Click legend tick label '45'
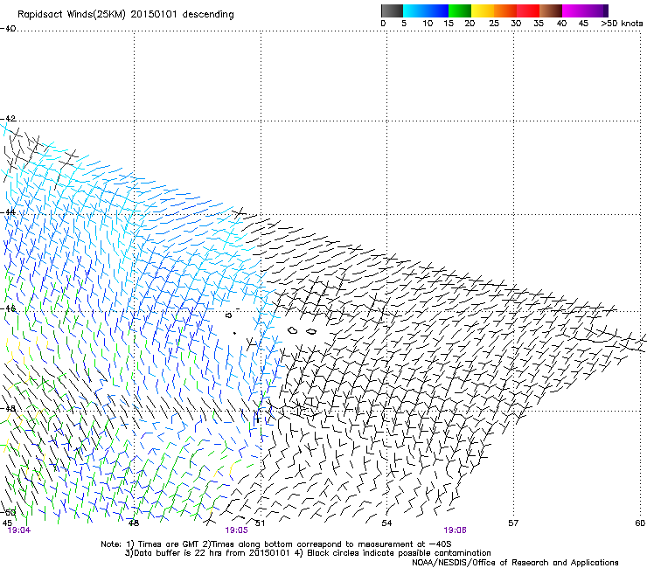This screenshot has width=647, height=568. [583, 23]
